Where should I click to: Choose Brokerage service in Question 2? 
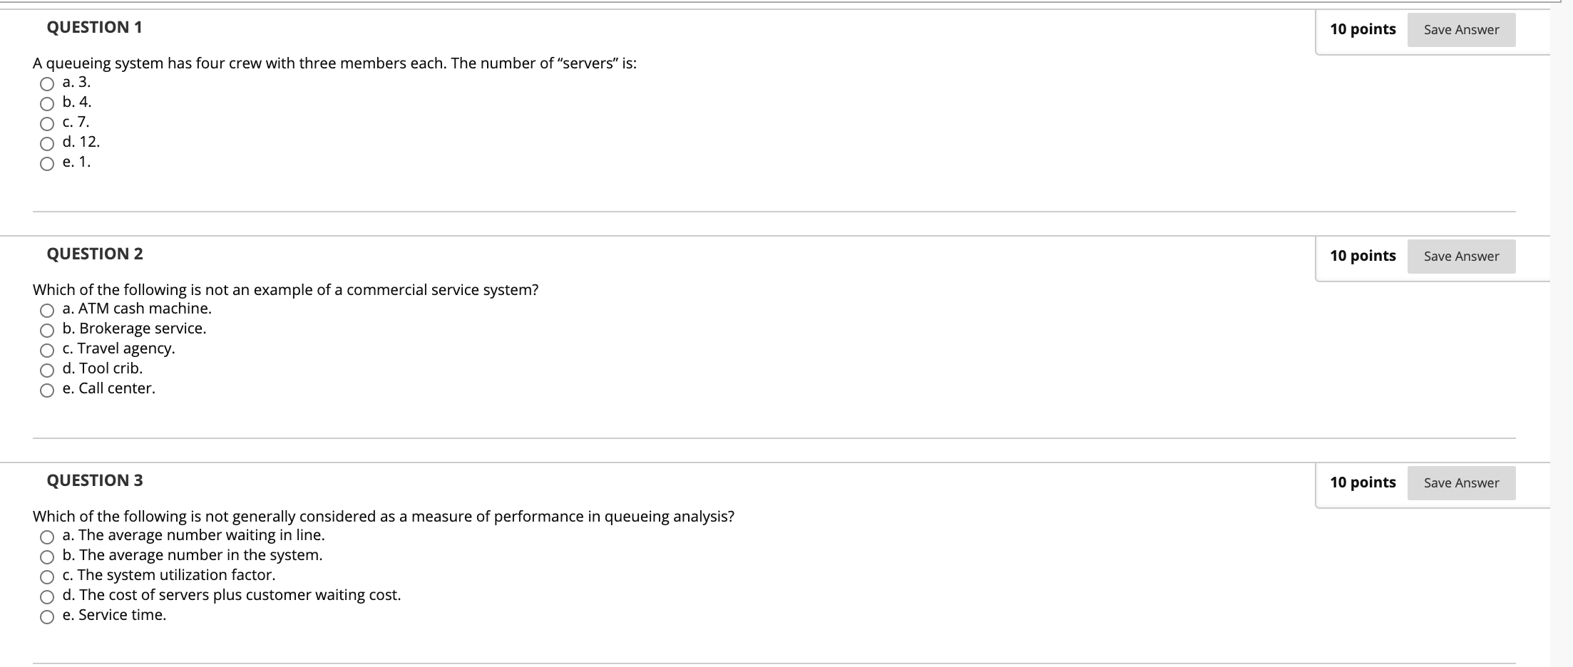46,329
